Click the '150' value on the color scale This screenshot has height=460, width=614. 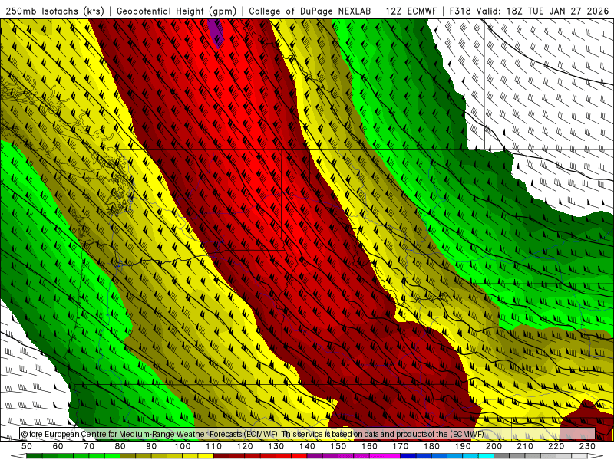click(x=338, y=446)
